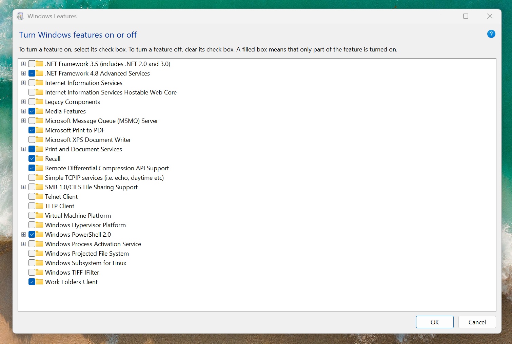The width and height of the screenshot is (512, 344).
Task: Click the Windows Features icon in title bar
Action: tap(20, 16)
